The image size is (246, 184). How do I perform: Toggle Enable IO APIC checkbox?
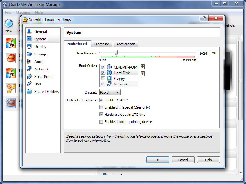(x=101, y=100)
